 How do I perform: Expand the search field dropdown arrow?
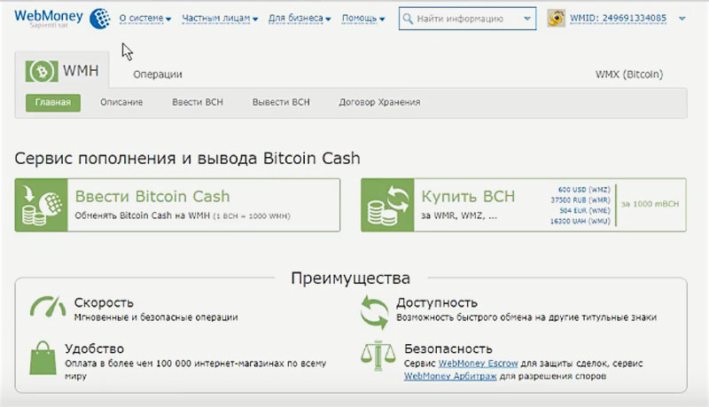click(x=527, y=19)
